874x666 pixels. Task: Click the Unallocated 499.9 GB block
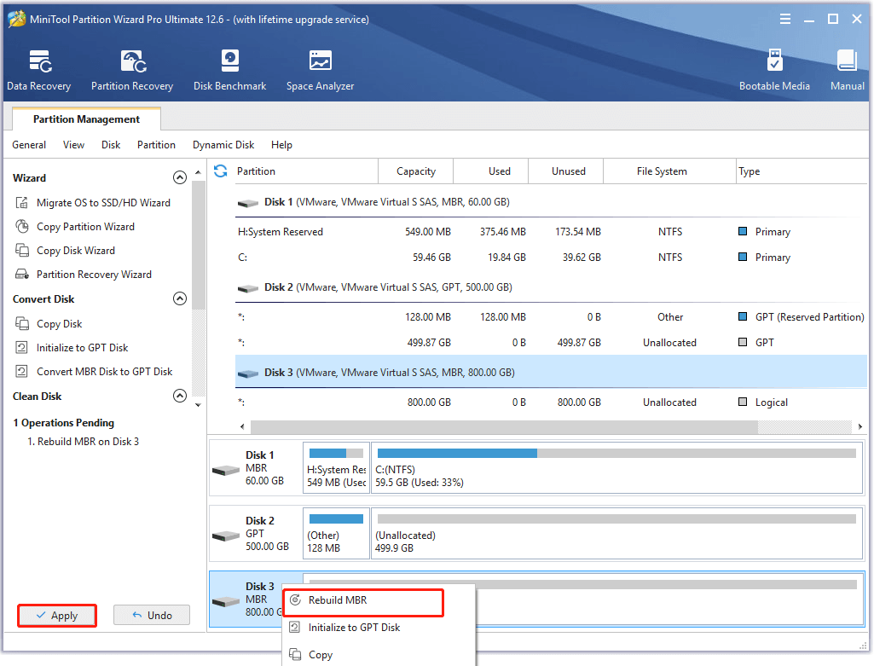pyautogui.click(x=617, y=533)
